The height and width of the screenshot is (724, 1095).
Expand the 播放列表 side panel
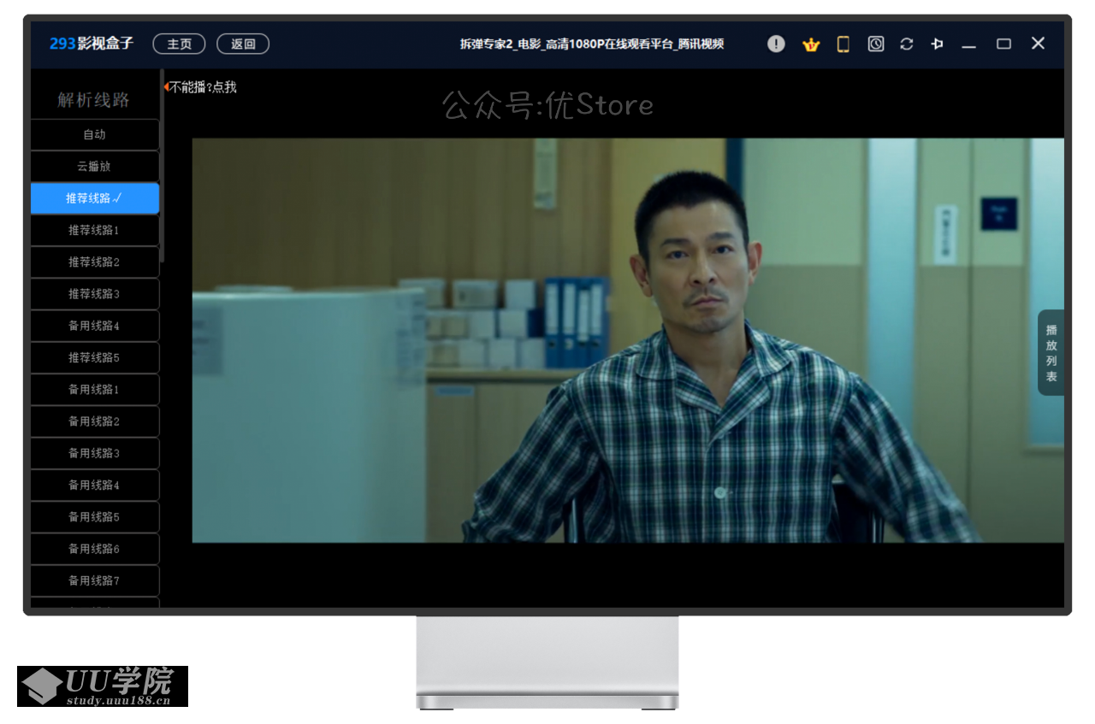1051,353
